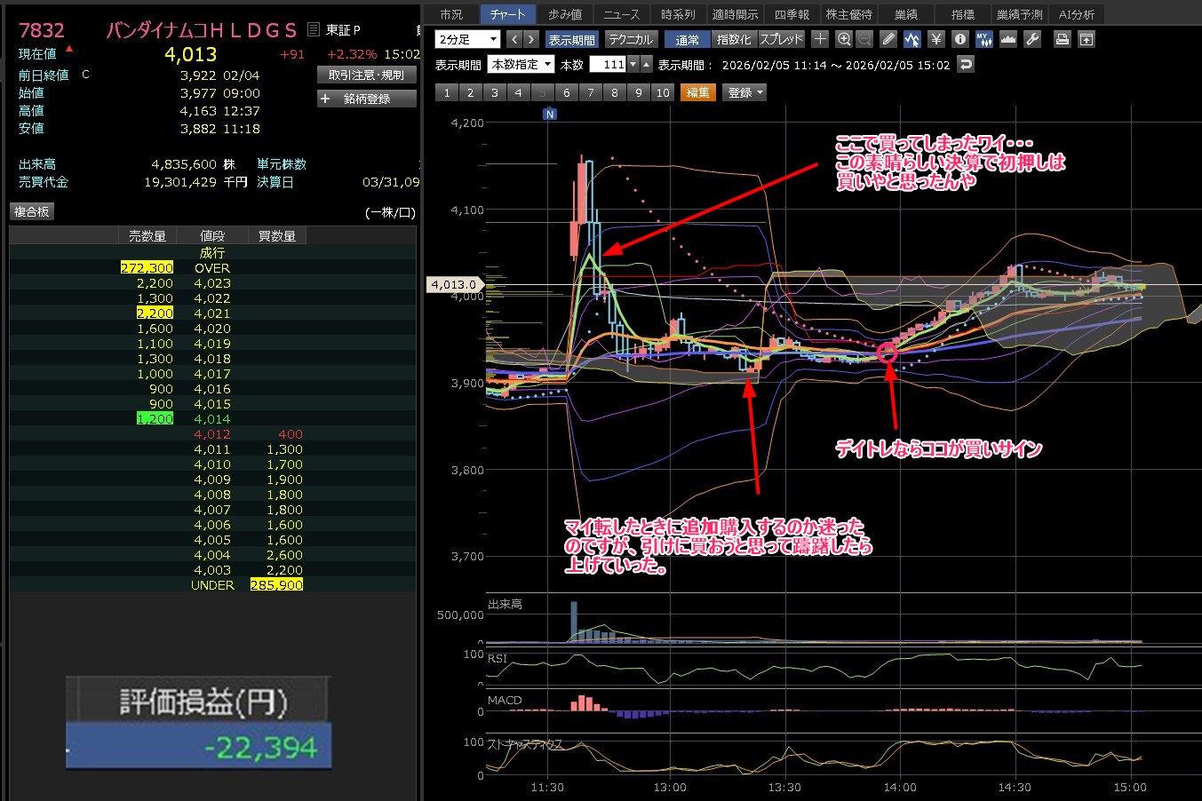Expand the 本数指定 display period dropdown
This screenshot has width=1202, height=801.
(x=521, y=64)
